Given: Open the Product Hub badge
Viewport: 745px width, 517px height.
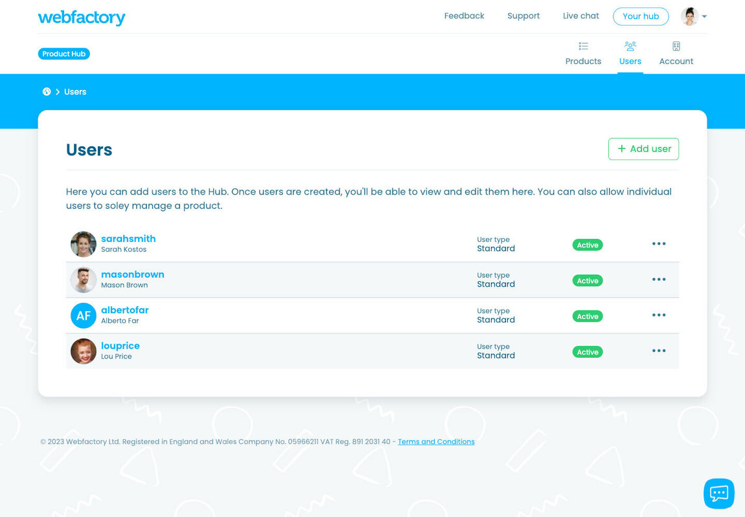Looking at the screenshot, I should 63,54.
